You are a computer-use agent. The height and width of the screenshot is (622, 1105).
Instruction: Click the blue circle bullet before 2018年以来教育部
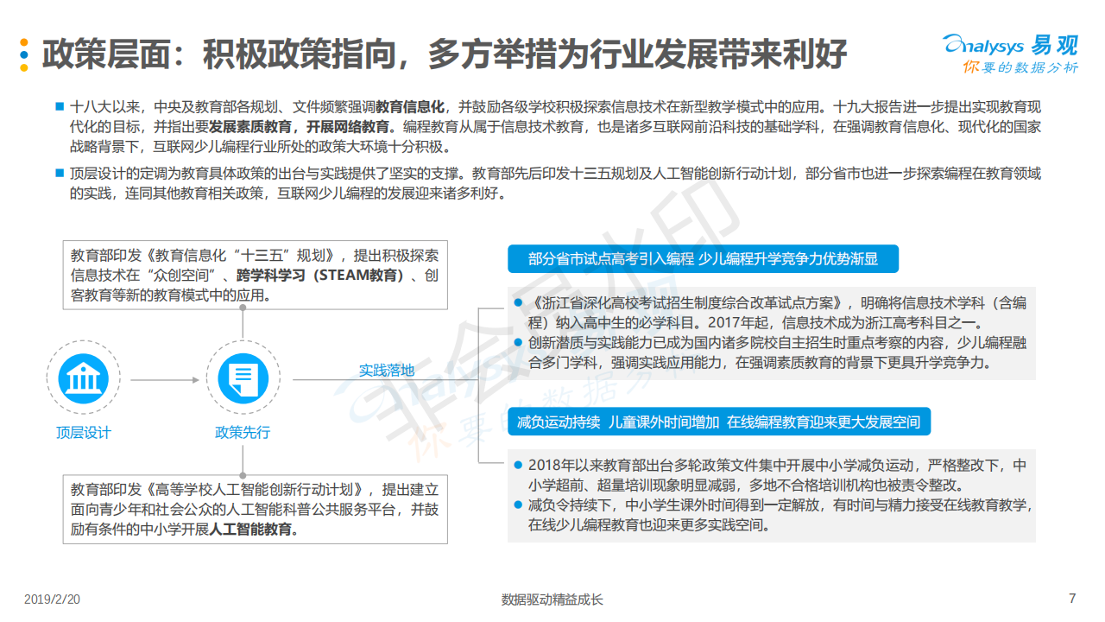(518, 465)
